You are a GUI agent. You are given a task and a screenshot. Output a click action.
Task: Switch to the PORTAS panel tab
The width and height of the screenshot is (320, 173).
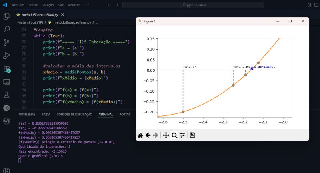[x=125, y=115]
